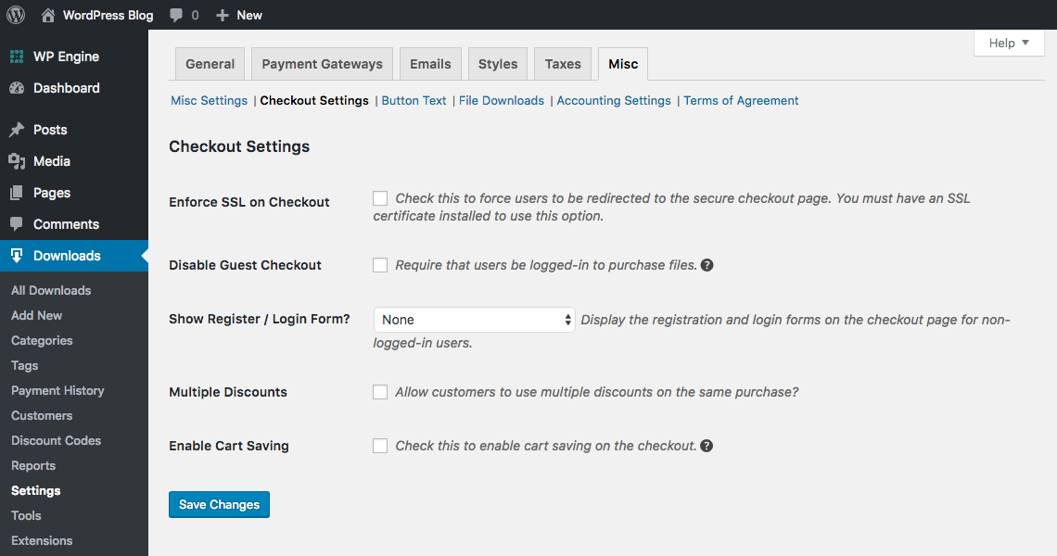Open the Show Register / Login Form dropdown

click(475, 320)
